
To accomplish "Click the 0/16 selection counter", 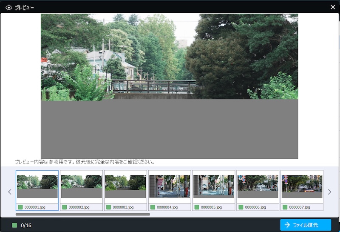I will point(26,226).
